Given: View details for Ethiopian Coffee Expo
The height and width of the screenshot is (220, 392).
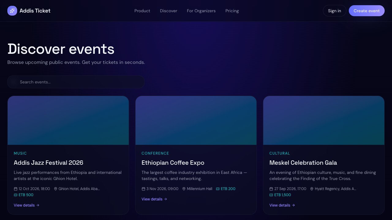Looking at the screenshot, I should click(x=154, y=199).
